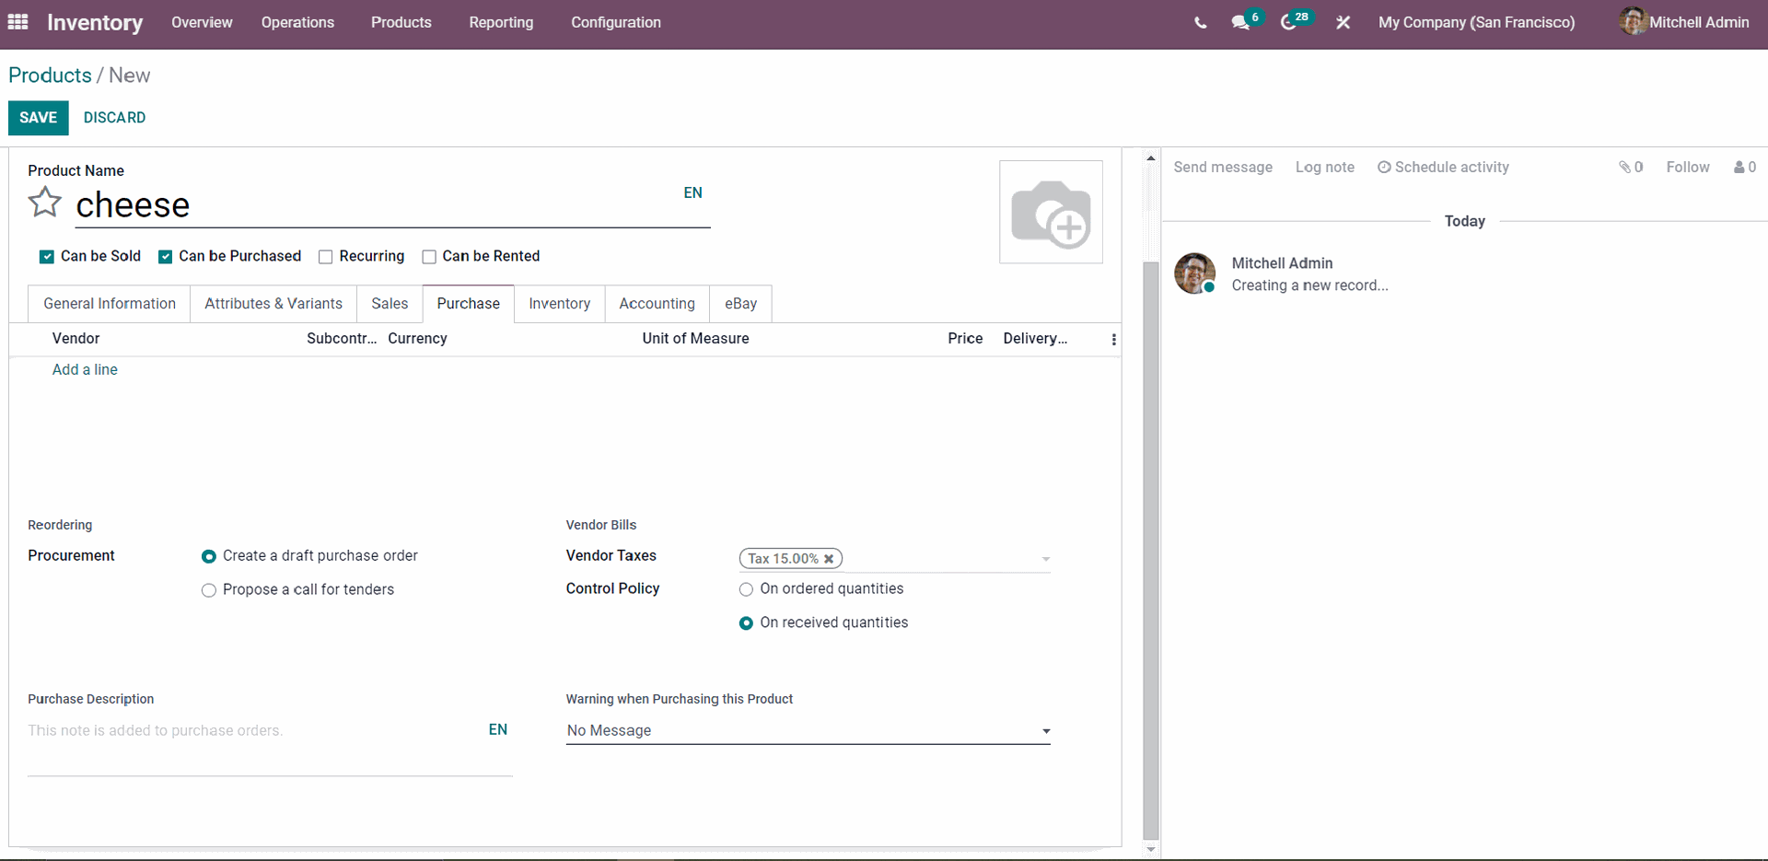Mark cheese as favorite with star

(44, 203)
